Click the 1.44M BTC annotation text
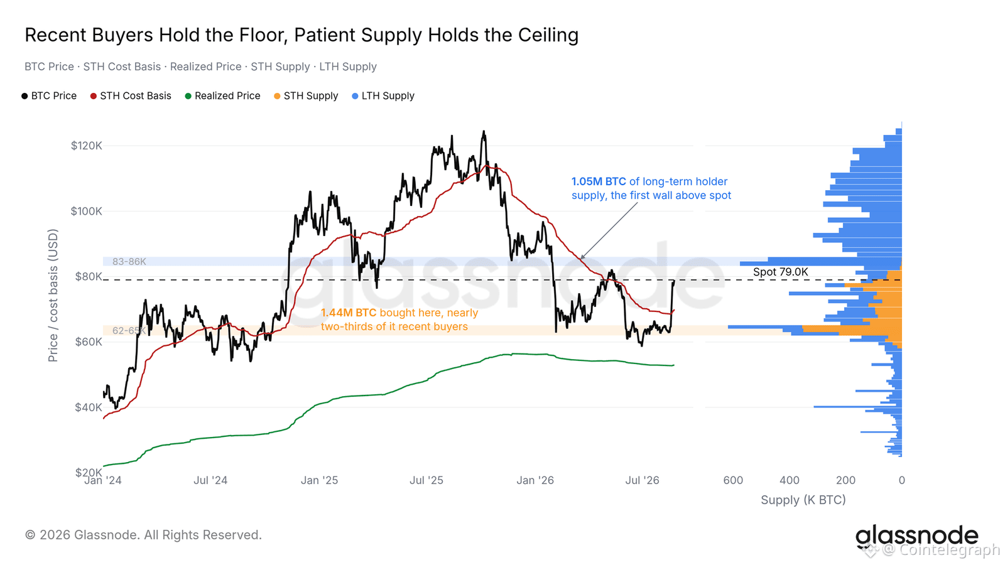The image size is (1005, 565). 349,313
